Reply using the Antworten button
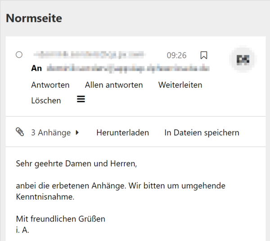270x241 pixels. click(50, 85)
